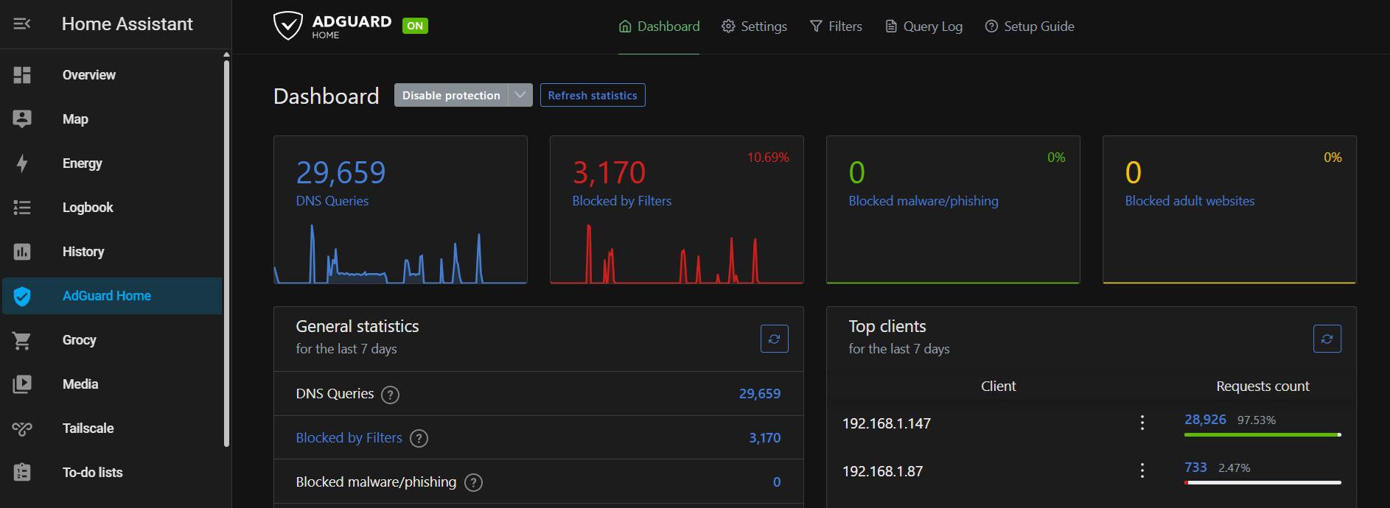
Task: Open the Query Log tab
Action: 923,27
